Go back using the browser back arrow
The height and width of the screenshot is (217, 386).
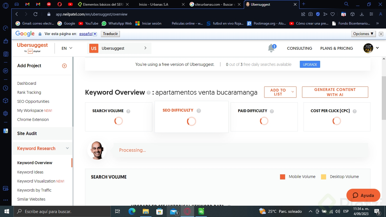click(17, 14)
